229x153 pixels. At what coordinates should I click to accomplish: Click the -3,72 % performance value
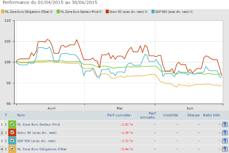click(x=127, y=141)
